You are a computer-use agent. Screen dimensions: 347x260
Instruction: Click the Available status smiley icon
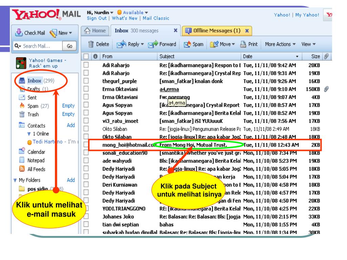click(x=120, y=12)
